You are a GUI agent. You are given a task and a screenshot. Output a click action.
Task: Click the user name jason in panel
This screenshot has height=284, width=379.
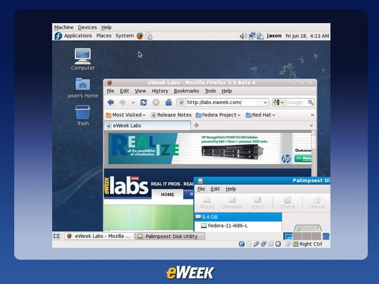274,35
